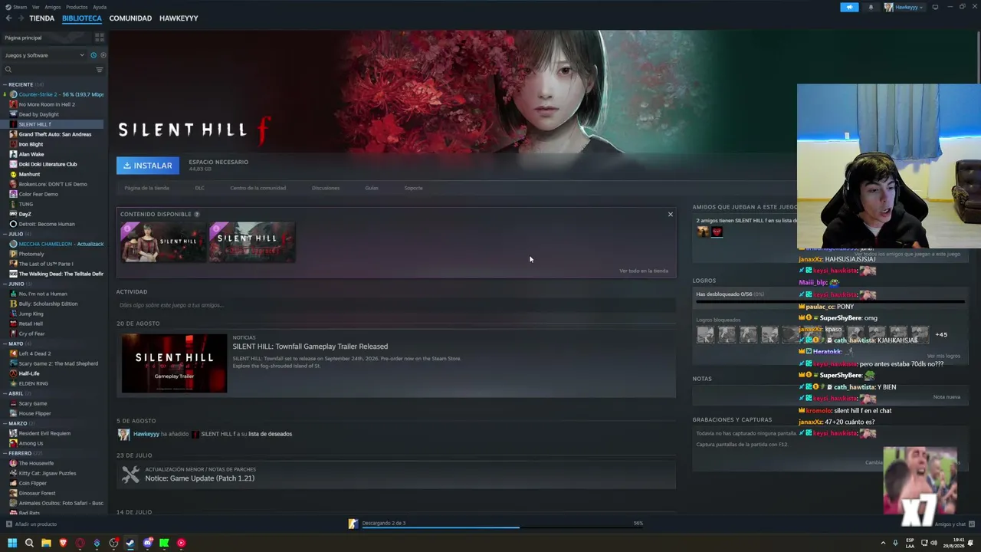The height and width of the screenshot is (552, 981).
Task: Collapse the JUNIO section
Action: coord(5,284)
